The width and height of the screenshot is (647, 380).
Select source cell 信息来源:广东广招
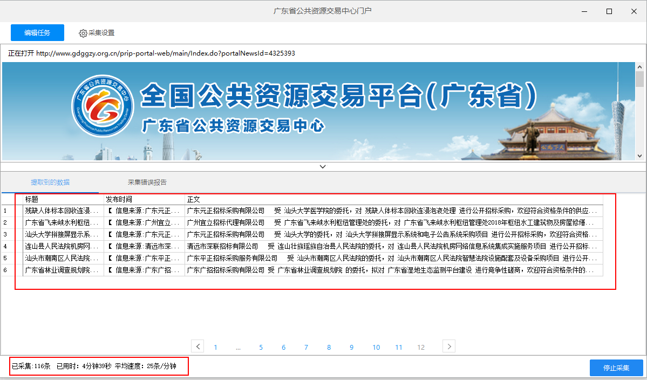click(x=145, y=270)
